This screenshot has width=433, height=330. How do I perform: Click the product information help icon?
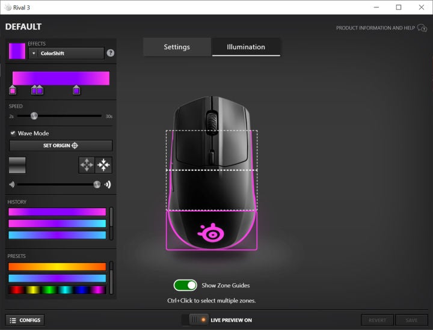422,28
